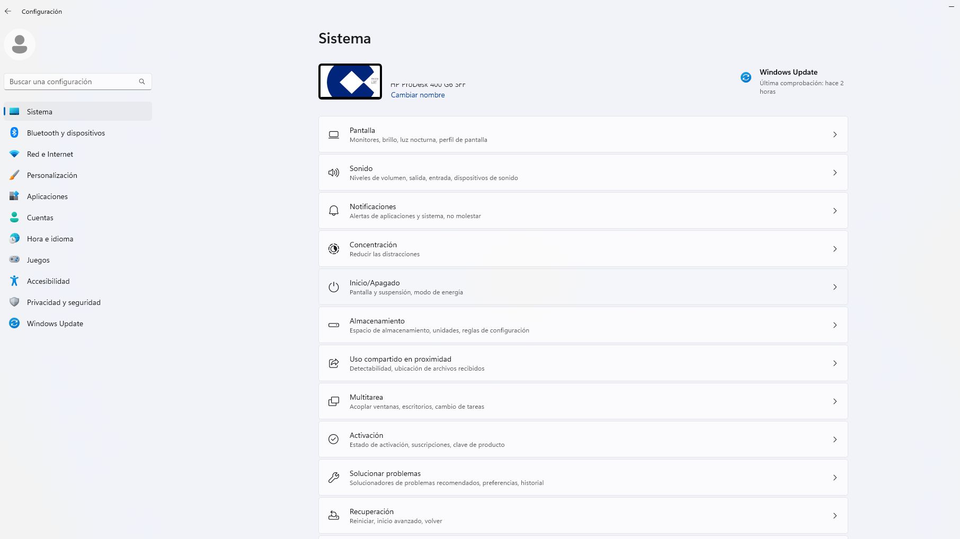Expand the Almacenamiento settings row
Image resolution: width=960 pixels, height=539 pixels.
[583, 325]
